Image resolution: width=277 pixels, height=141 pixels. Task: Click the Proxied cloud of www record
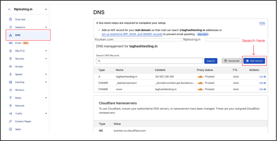click(x=200, y=89)
